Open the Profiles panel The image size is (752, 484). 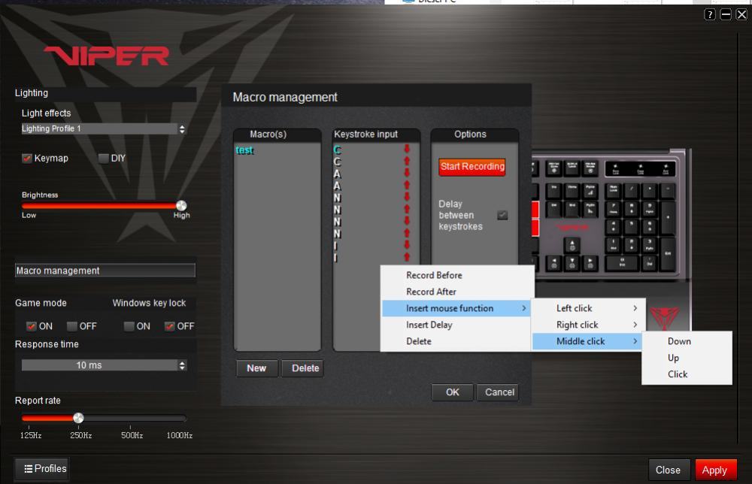pyautogui.click(x=41, y=469)
